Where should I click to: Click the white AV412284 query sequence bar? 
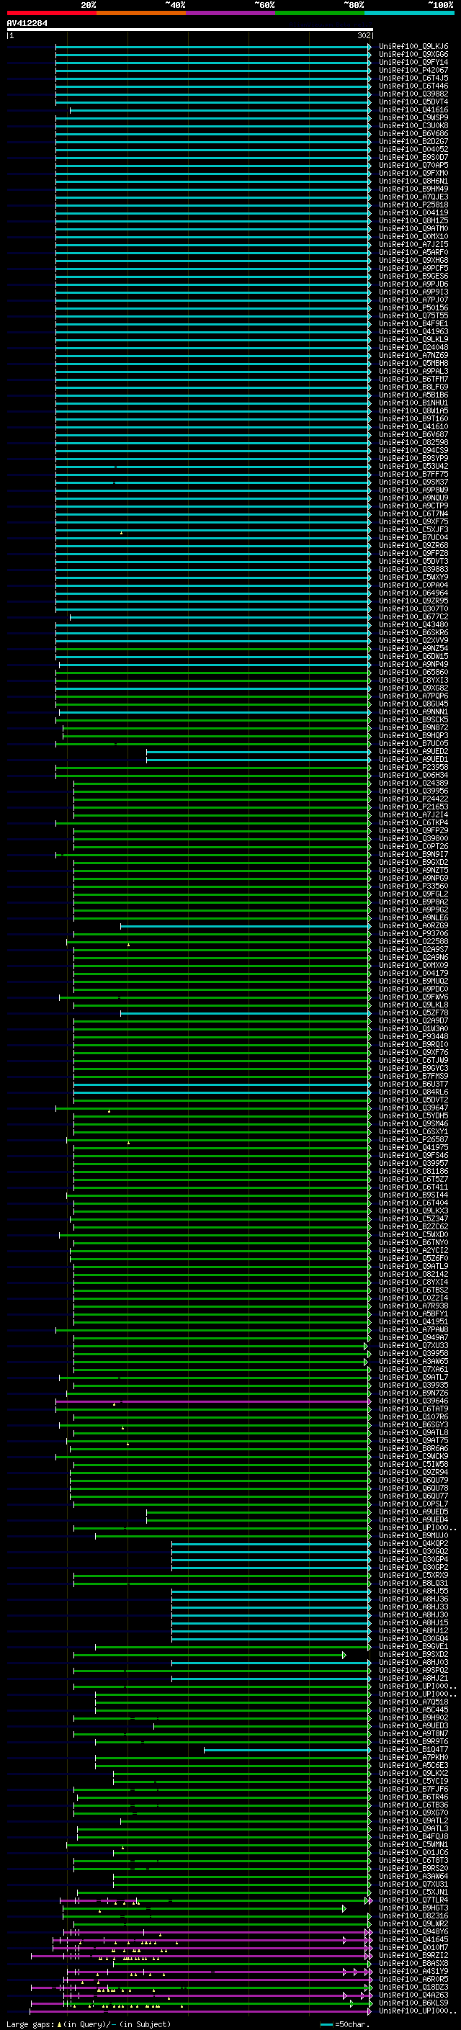189,30
